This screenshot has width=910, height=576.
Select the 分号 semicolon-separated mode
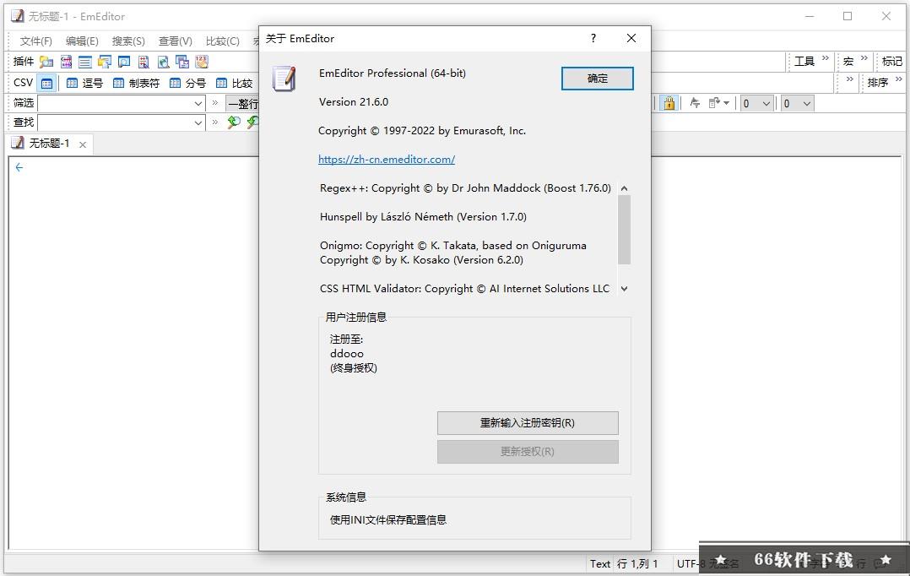(x=187, y=83)
